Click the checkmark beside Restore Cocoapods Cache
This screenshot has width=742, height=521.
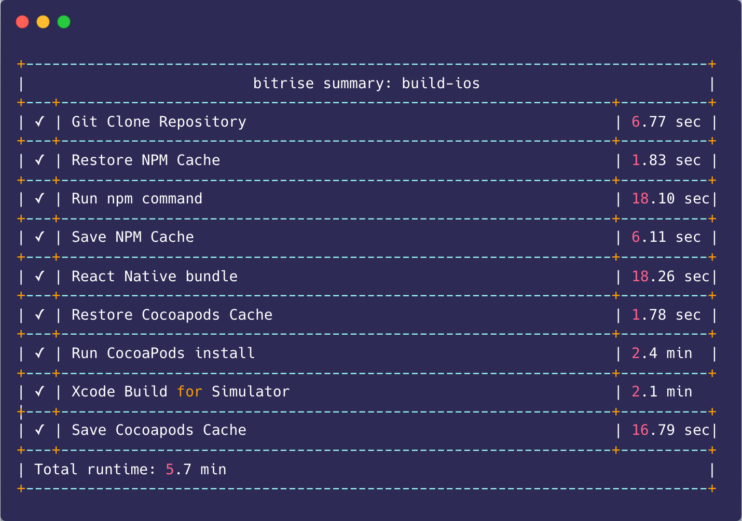point(40,314)
